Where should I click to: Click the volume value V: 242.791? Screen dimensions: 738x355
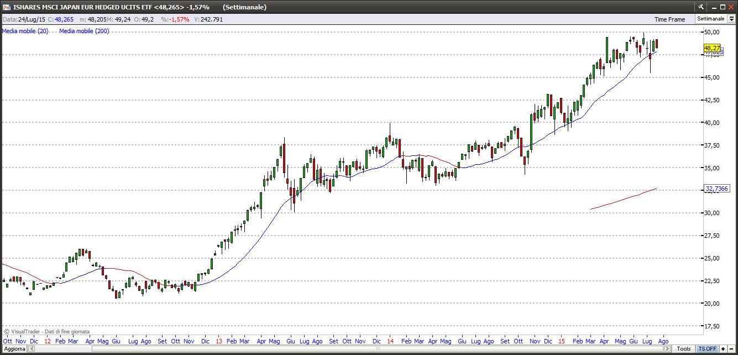pos(208,19)
